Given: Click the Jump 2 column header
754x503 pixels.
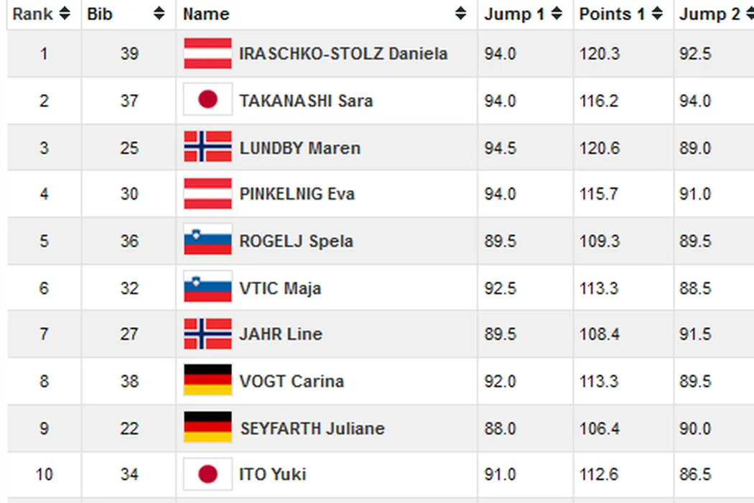Looking at the screenshot, I should point(709,14).
